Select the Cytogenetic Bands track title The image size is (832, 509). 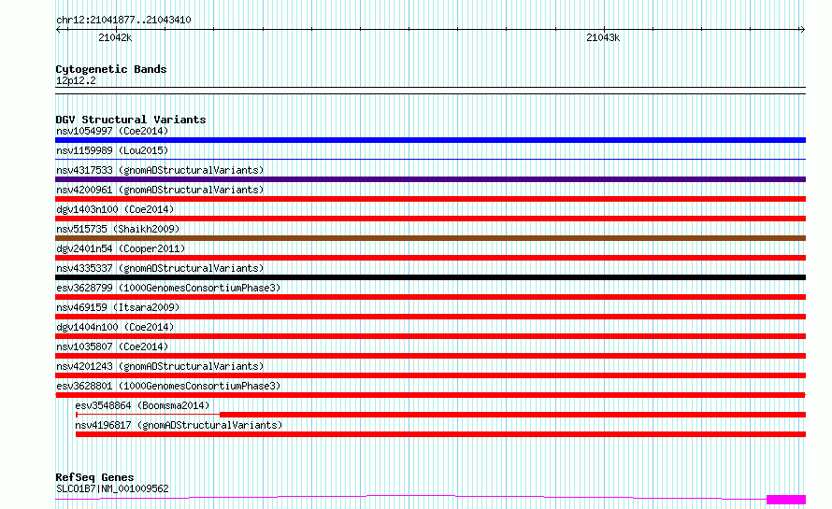[x=111, y=69]
